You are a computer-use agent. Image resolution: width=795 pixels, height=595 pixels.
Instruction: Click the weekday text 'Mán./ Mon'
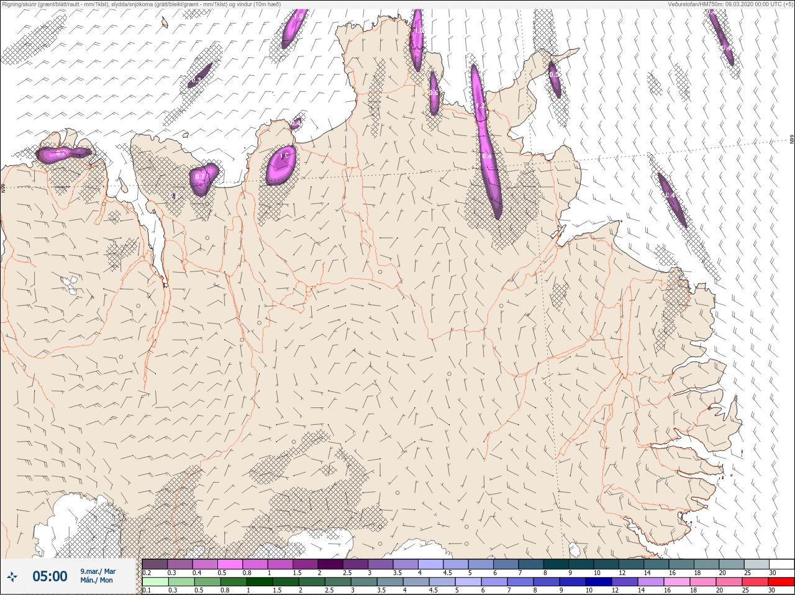tap(96, 580)
